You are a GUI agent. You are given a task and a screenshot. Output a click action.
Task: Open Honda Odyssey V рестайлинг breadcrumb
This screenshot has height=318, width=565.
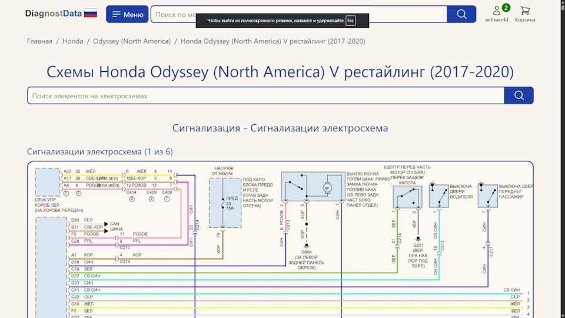click(x=272, y=41)
